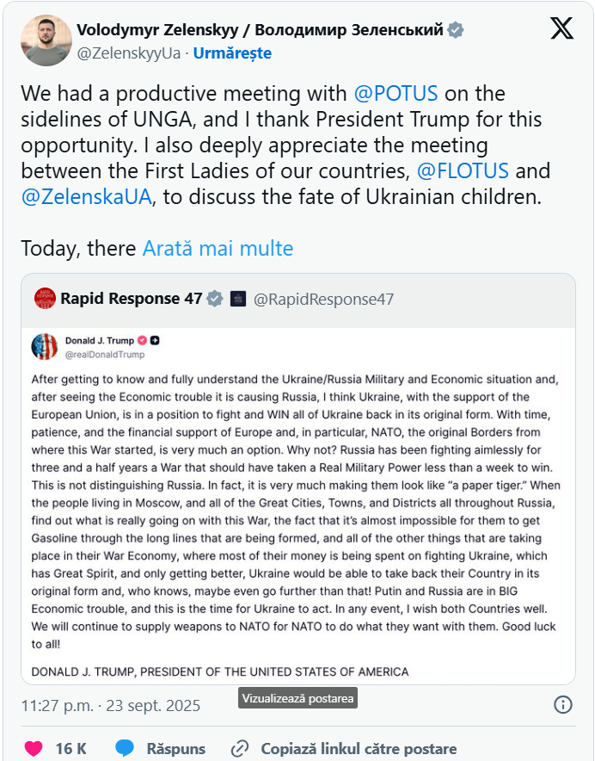This screenshot has height=761, width=595.
Task: Open the @POTUS mention
Action: click(396, 93)
